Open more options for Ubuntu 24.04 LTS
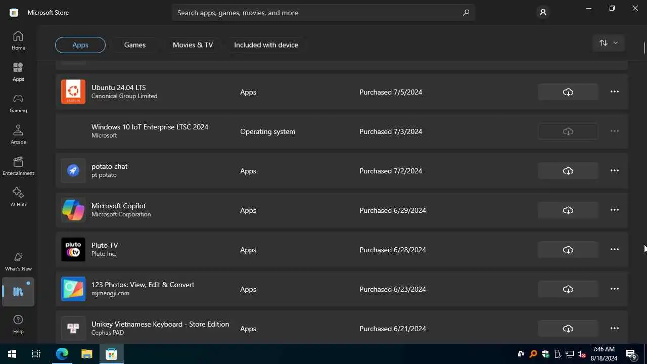Image resolution: width=647 pixels, height=364 pixels. (x=615, y=92)
